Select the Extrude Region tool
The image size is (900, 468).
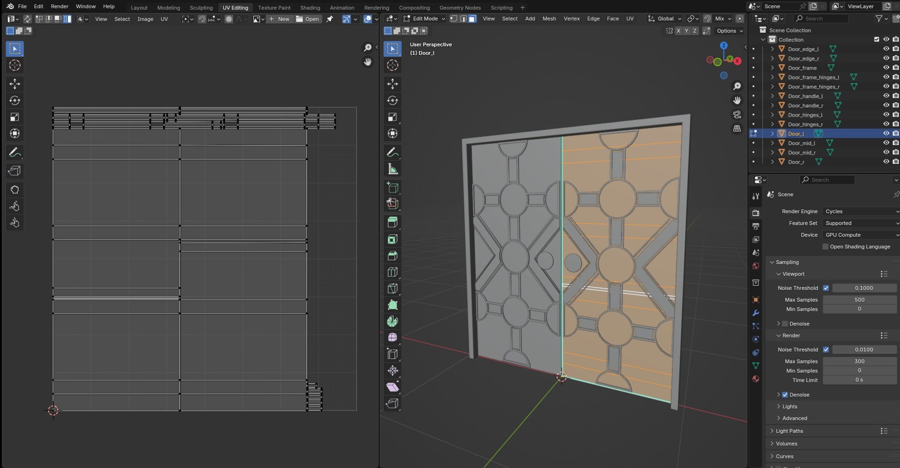[392, 223]
